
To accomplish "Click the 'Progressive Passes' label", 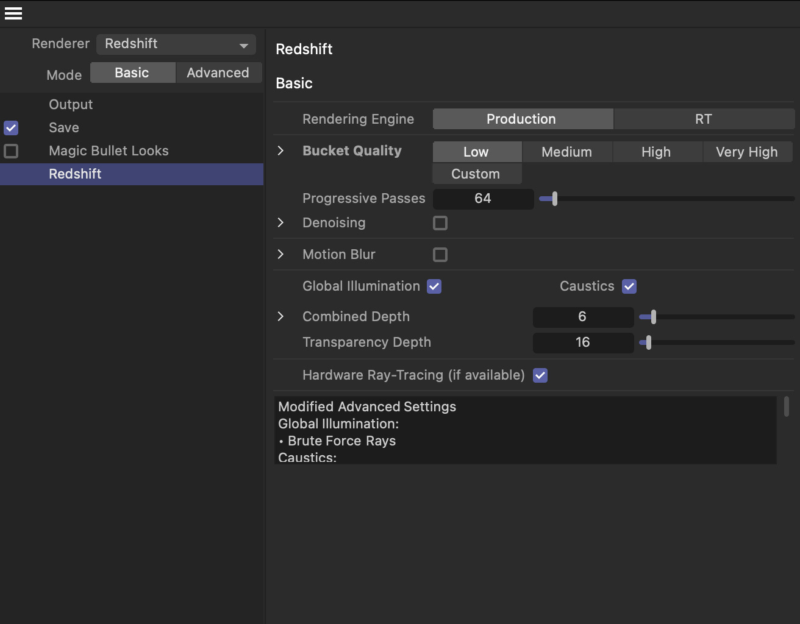I will [364, 198].
